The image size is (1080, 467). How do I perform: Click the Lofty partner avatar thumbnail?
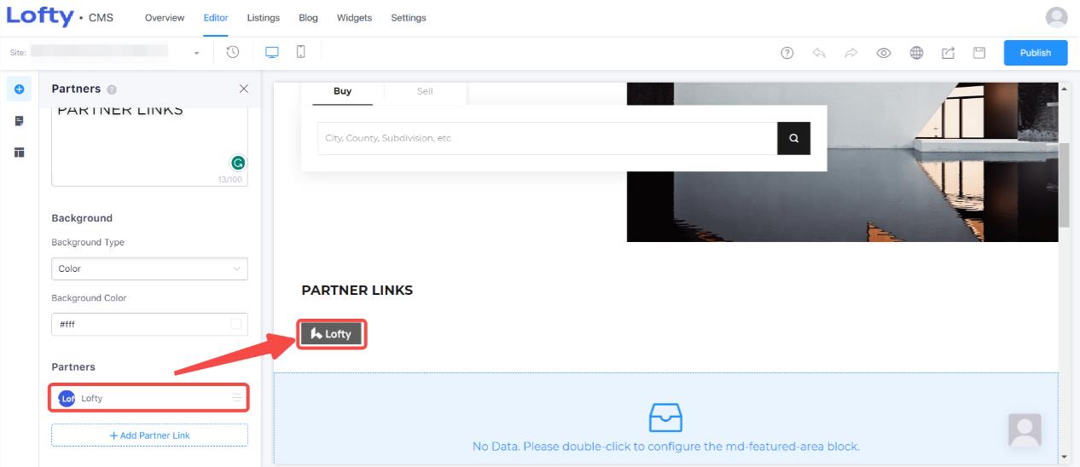click(67, 398)
